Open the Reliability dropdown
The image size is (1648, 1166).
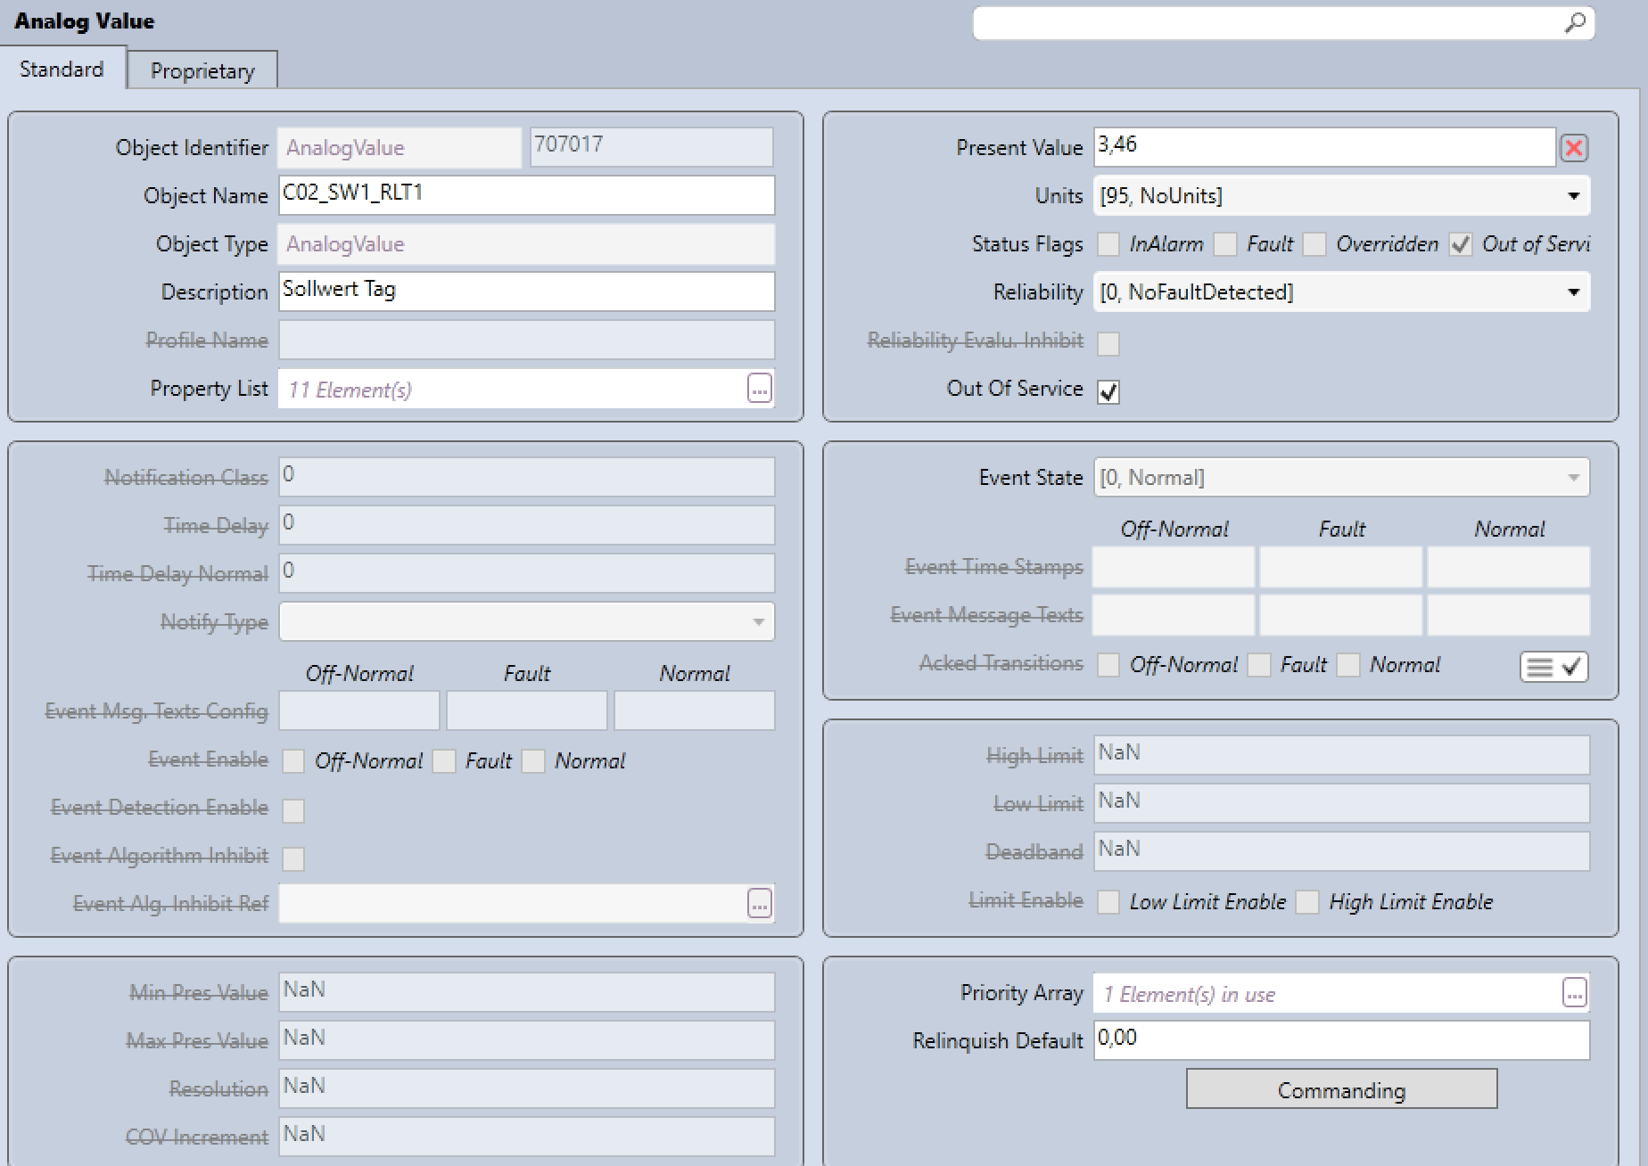pyautogui.click(x=1341, y=292)
